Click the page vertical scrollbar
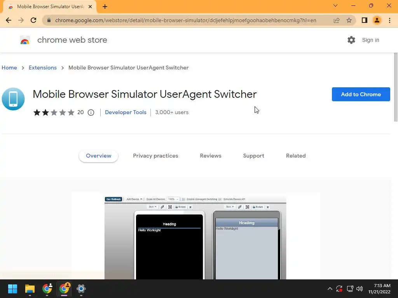Screen dimensions: 398x298 click(x=396, y=87)
